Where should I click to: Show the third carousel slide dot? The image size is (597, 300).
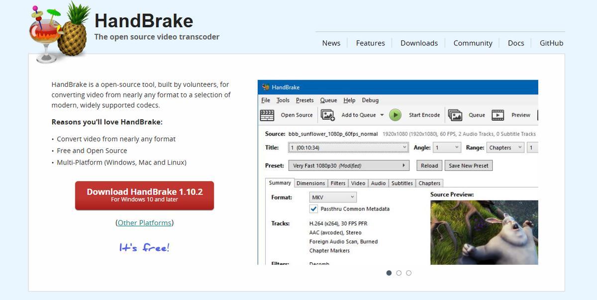click(408, 273)
